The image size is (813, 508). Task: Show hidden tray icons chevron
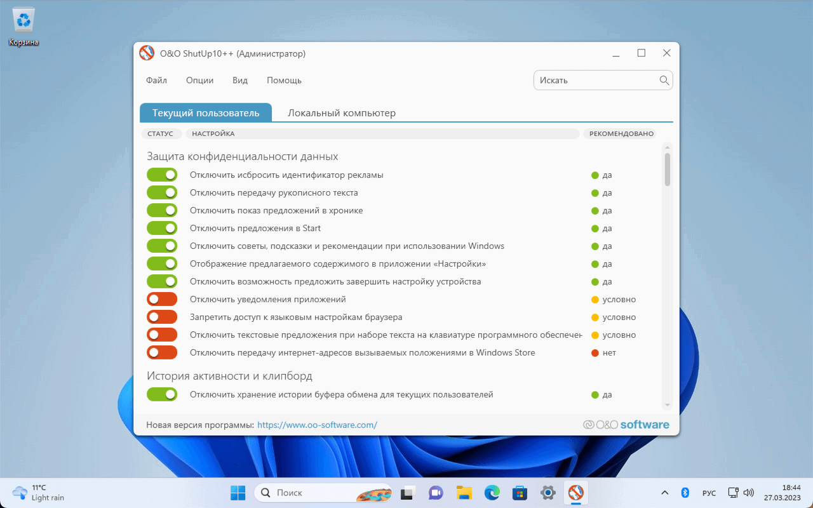(x=665, y=493)
